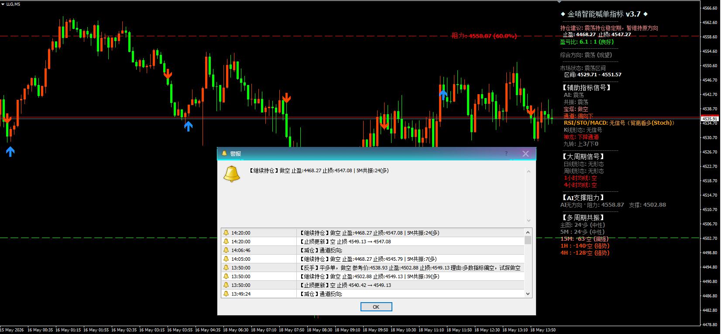Screen dimensions: 721x334
Task: Click the 支撑: 4502.88 support value
Action: (x=647, y=204)
